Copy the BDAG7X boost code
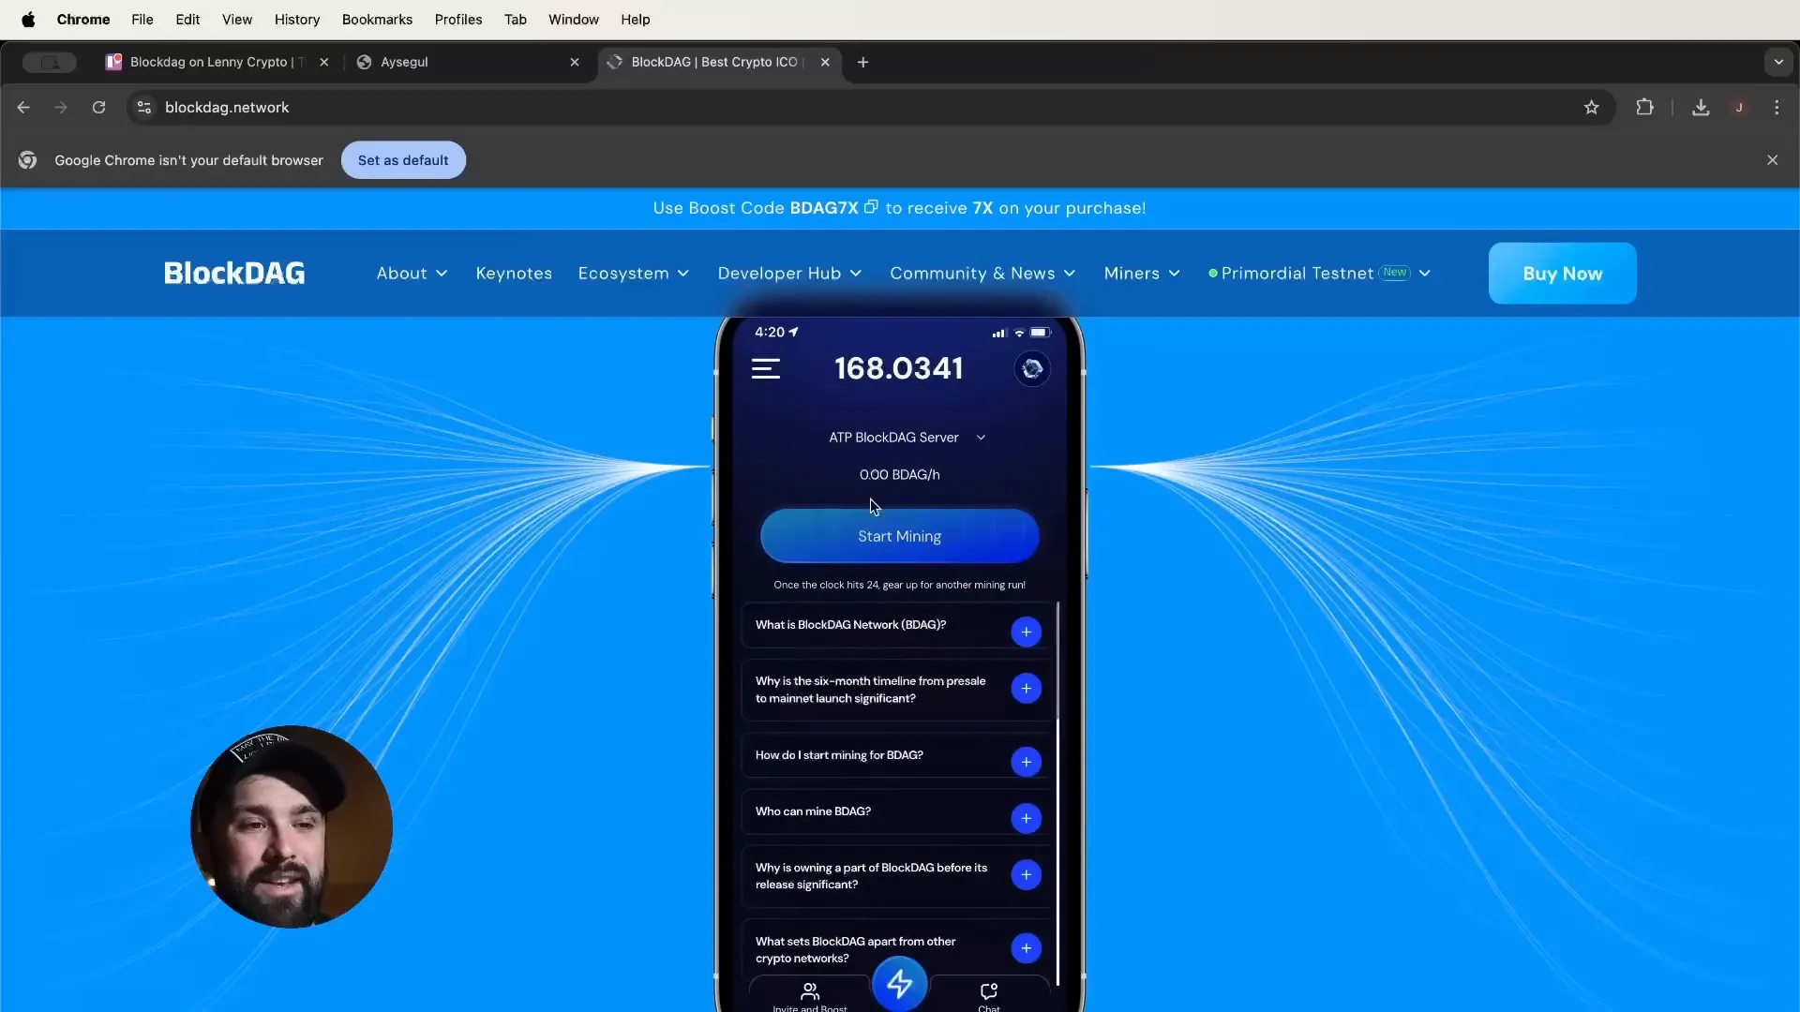Image resolution: width=1800 pixels, height=1012 pixels. (871, 207)
